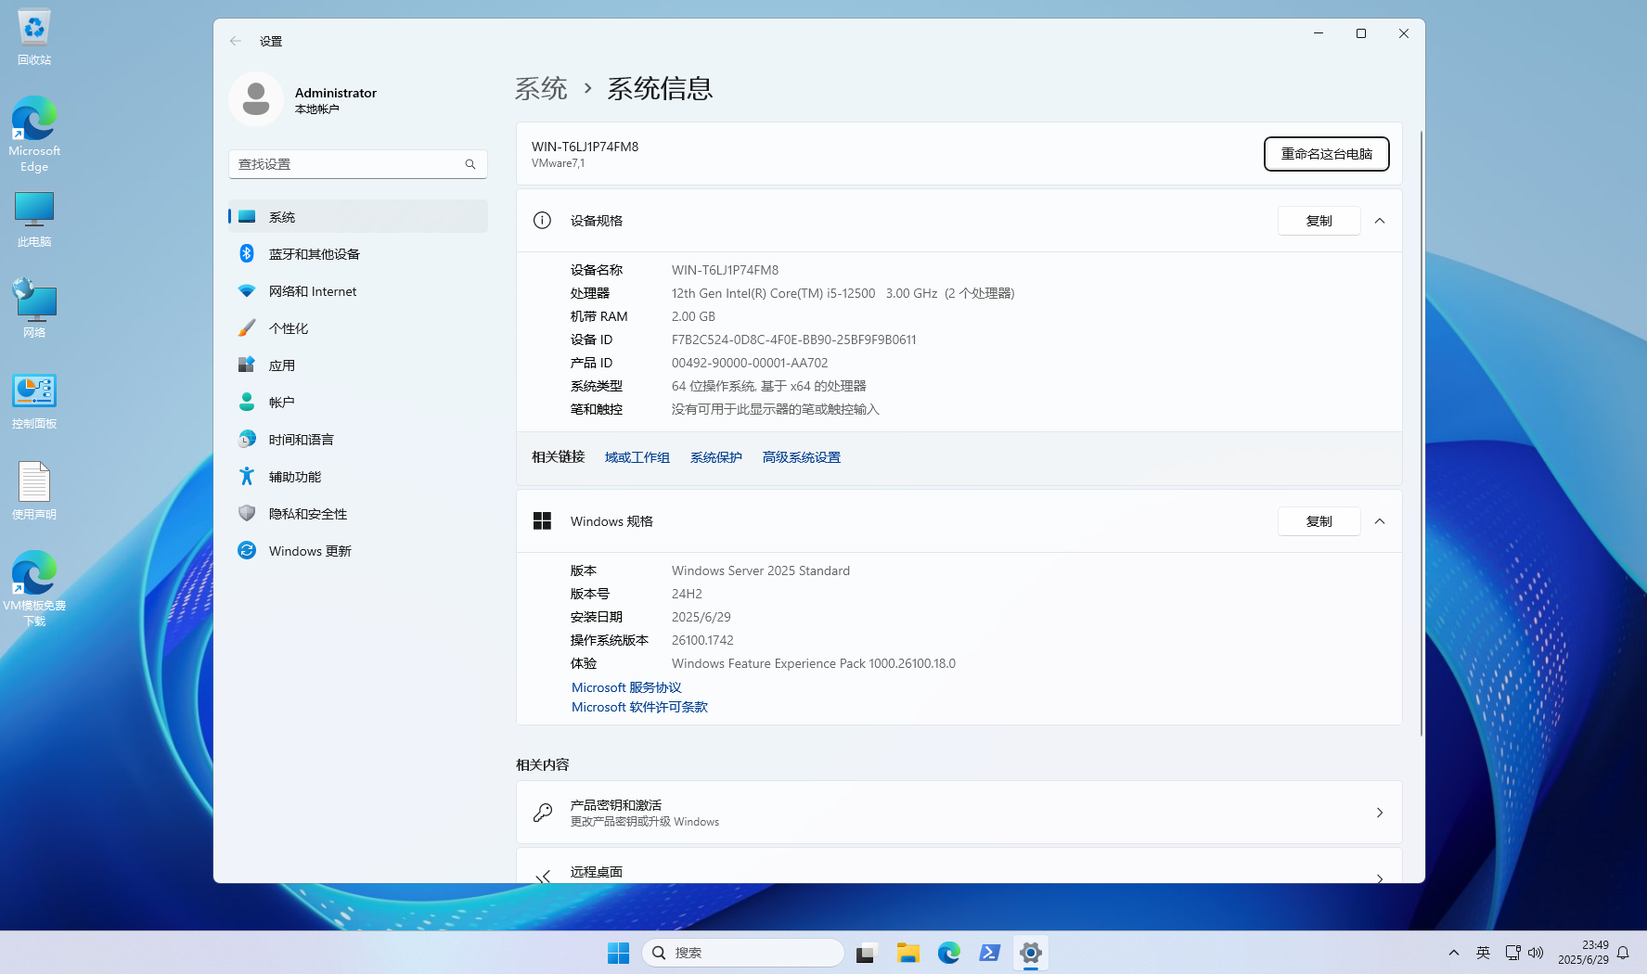Click the 设备 ID value F7B2C524-0D8C-4F0E-BB90-25BF9F9B0611
The image size is (1647, 974).
794,340
